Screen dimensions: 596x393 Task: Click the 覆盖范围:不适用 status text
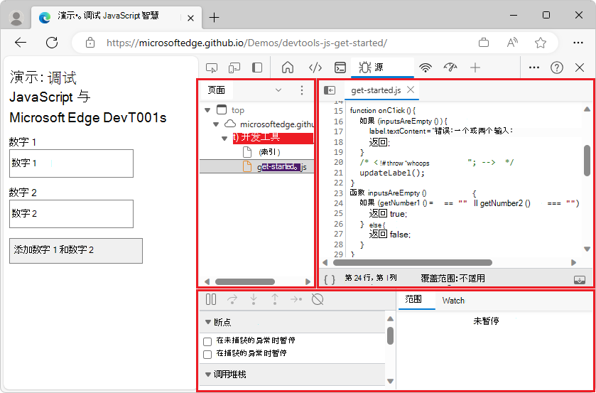coord(453,279)
